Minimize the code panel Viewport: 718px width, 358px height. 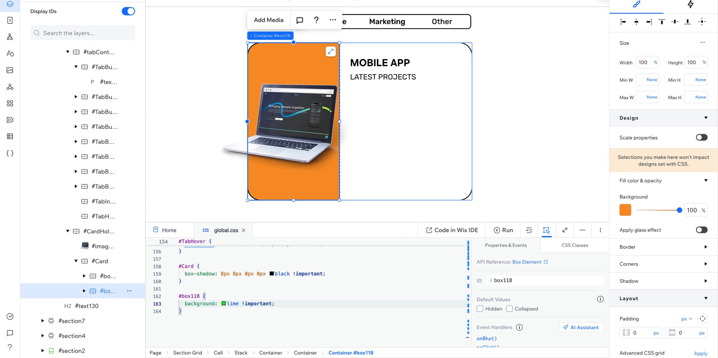tap(582, 230)
